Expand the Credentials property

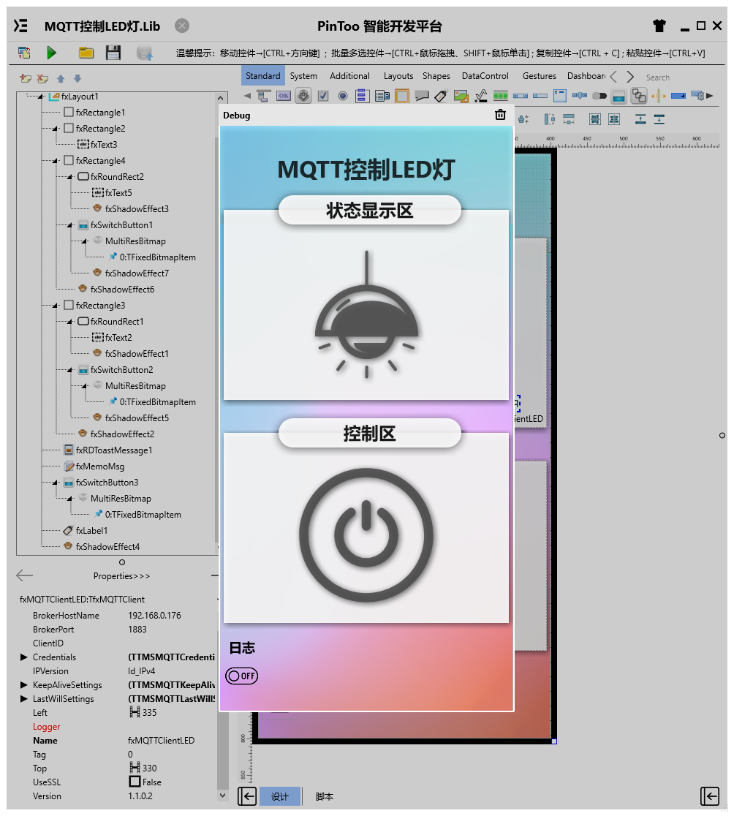tap(23, 657)
